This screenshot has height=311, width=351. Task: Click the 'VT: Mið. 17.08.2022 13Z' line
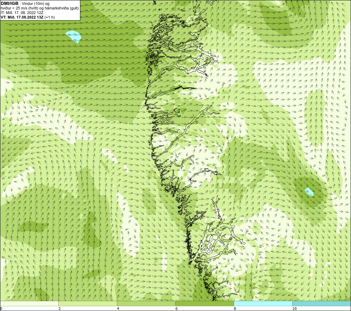pos(22,17)
